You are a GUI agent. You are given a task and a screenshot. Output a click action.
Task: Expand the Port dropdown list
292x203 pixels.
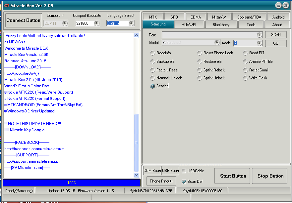click(259, 35)
